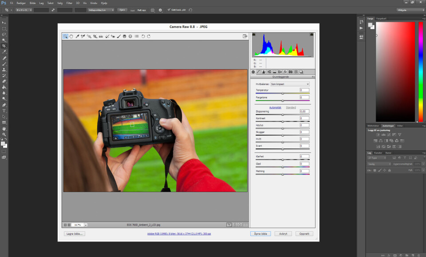The height and width of the screenshot is (257, 426).
Task: Click the Lagre bilde button
Action: click(75, 234)
